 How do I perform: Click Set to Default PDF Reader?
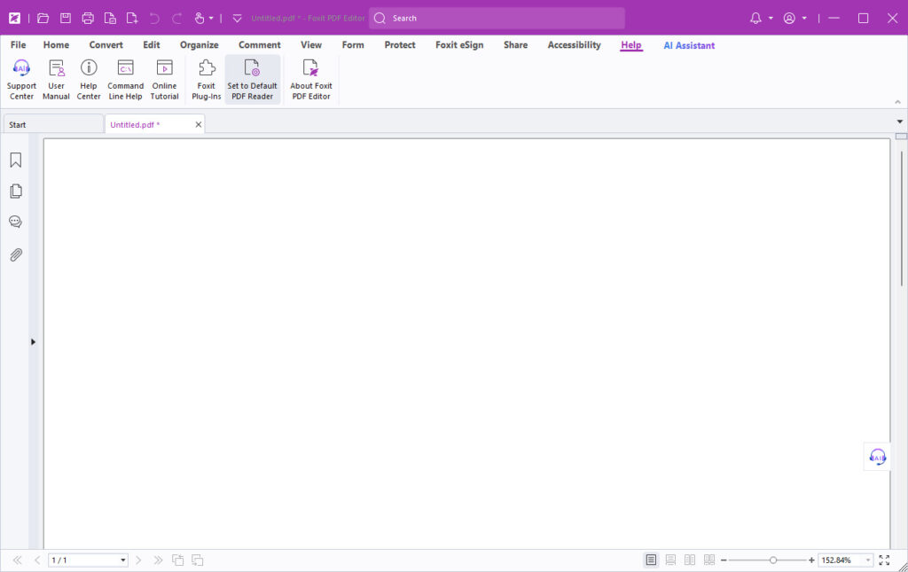253,80
